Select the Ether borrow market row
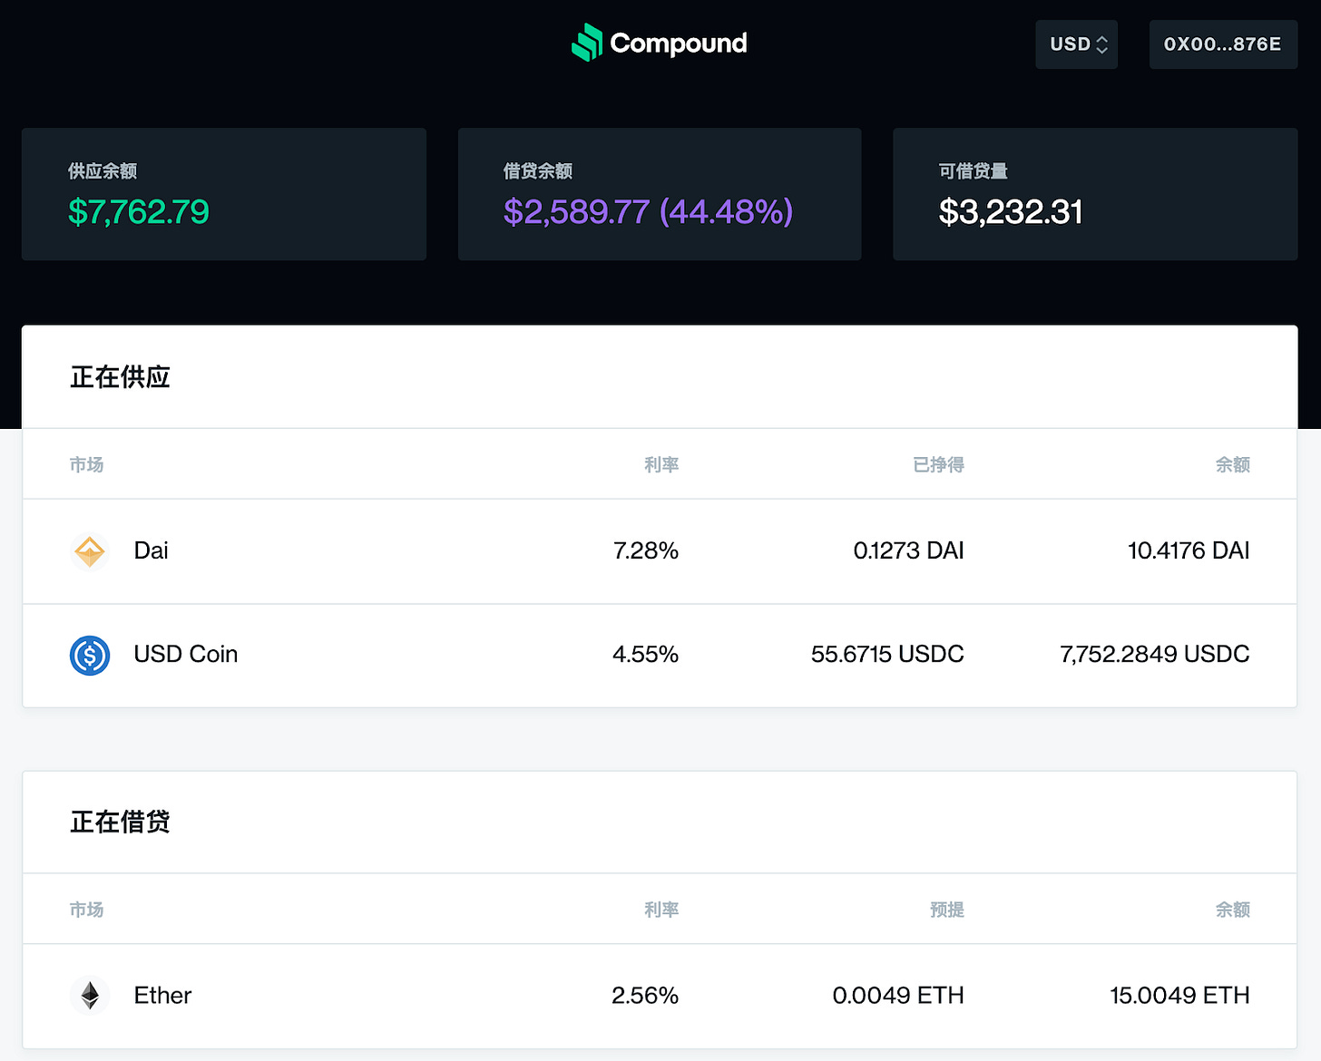 pyautogui.click(x=660, y=996)
